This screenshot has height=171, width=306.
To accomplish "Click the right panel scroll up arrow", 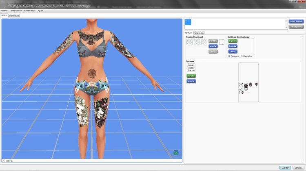I will click(303, 37).
